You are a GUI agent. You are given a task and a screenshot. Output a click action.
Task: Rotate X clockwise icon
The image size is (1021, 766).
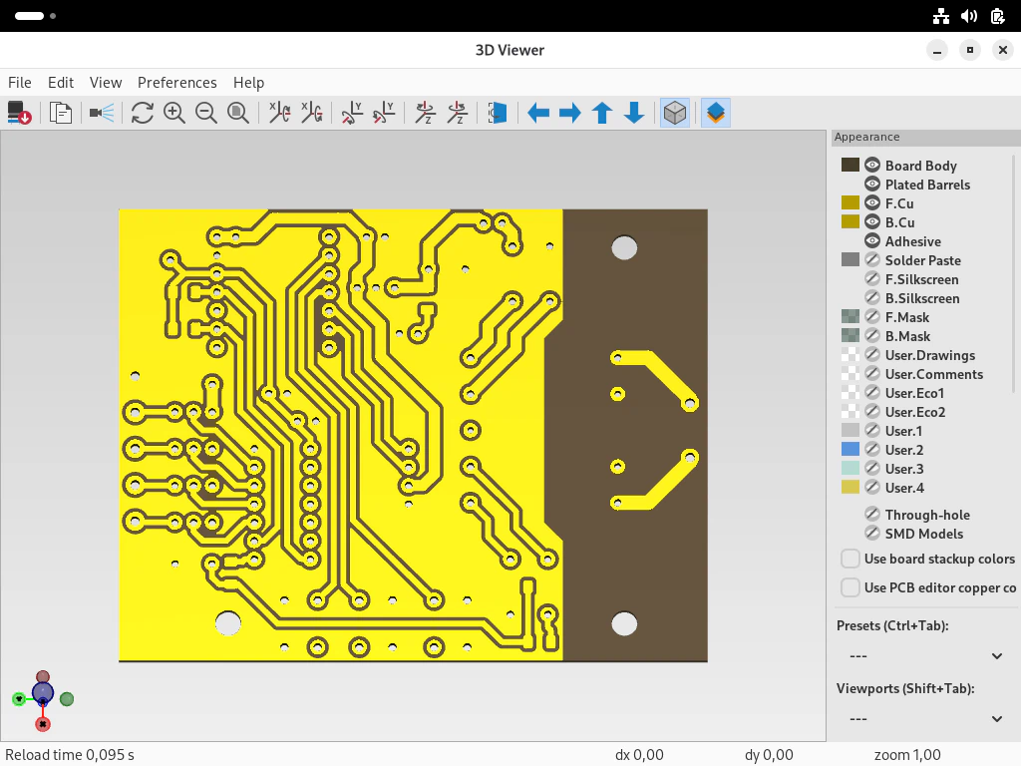pyautogui.click(x=280, y=113)
